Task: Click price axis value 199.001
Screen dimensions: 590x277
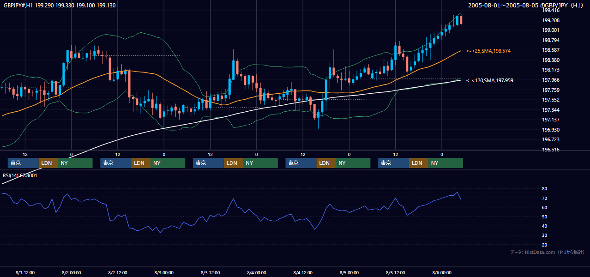Action: point(551,30)
